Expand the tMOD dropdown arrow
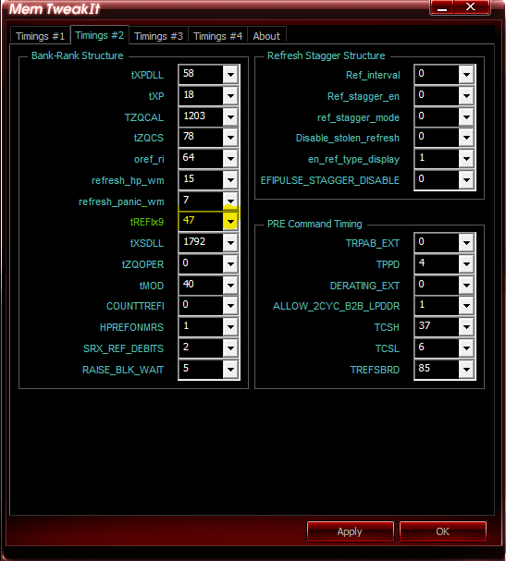This screenshot has width=506, height=561. coord(230,286)
